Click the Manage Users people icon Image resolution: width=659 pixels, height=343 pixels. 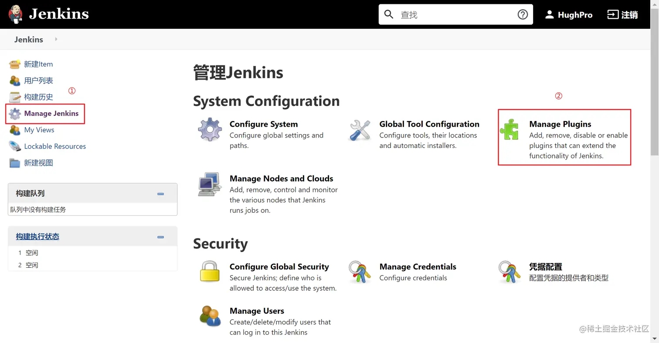210,316
